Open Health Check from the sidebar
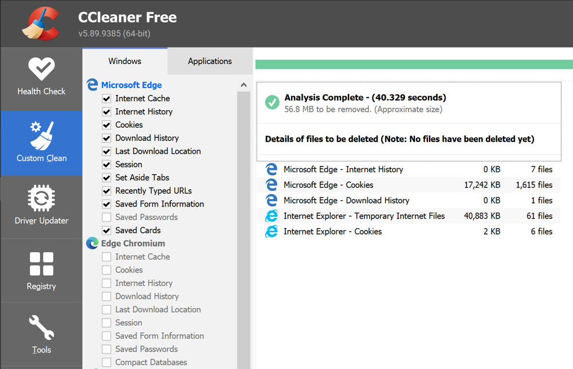Screen dimensions: 573x369 [41, 78]
